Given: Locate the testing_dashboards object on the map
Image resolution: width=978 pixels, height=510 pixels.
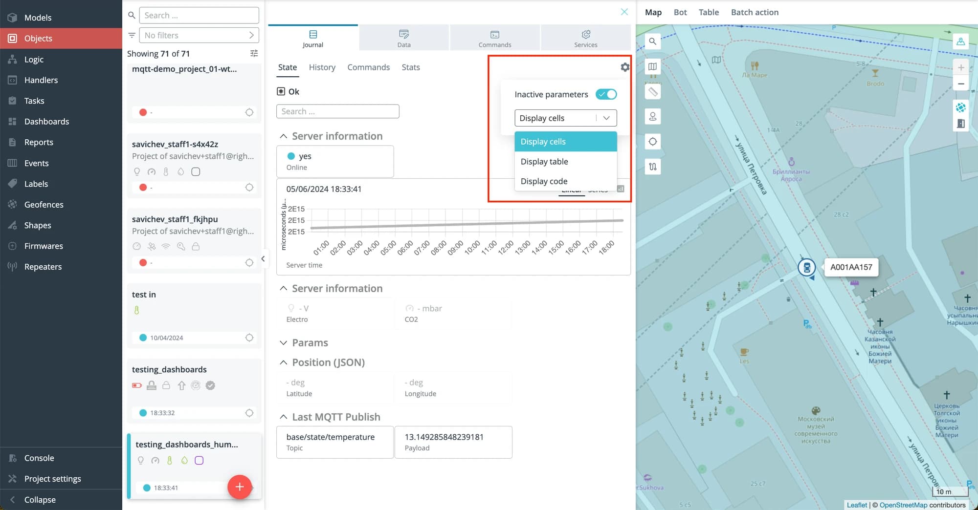Looking at the screenshot, I should click(x=249, y=413).
